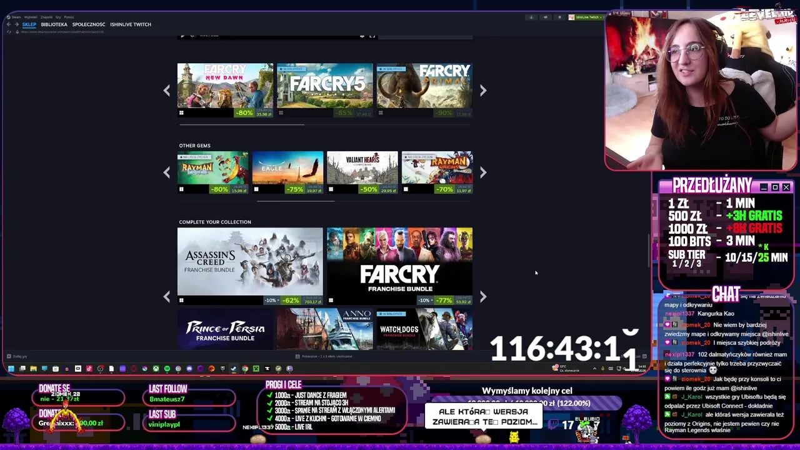Open the Wyświetl menu
This screenshot has height=450, width=800.
coord(31,17)
